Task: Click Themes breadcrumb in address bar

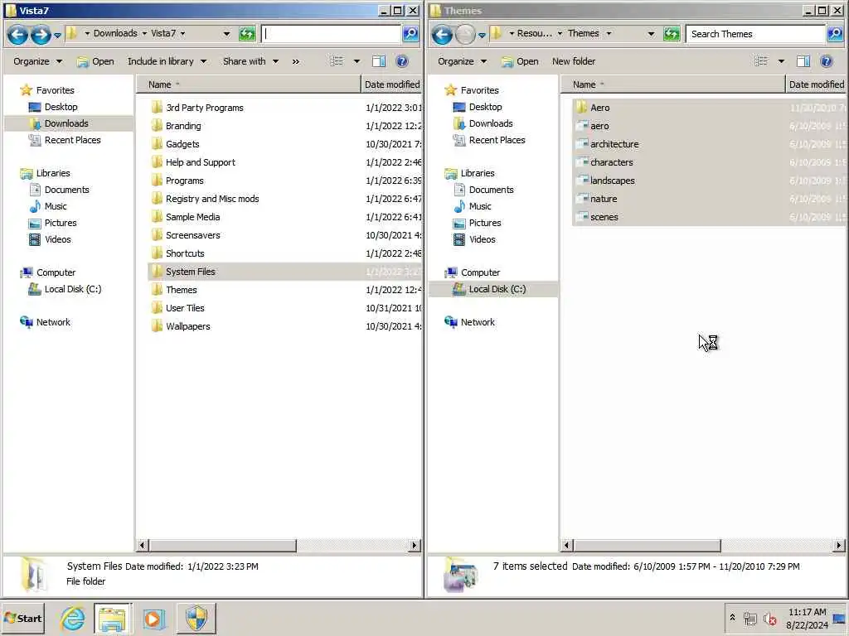Action: coord(583,33)
